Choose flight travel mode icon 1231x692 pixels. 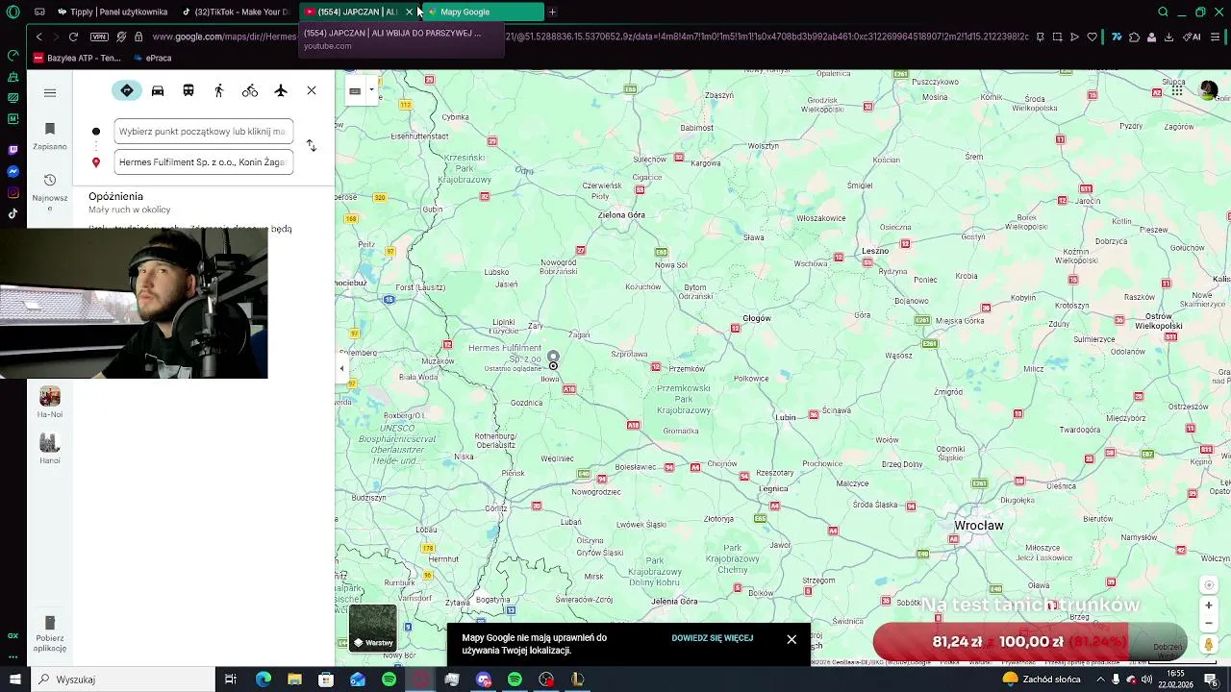(281, 90)
